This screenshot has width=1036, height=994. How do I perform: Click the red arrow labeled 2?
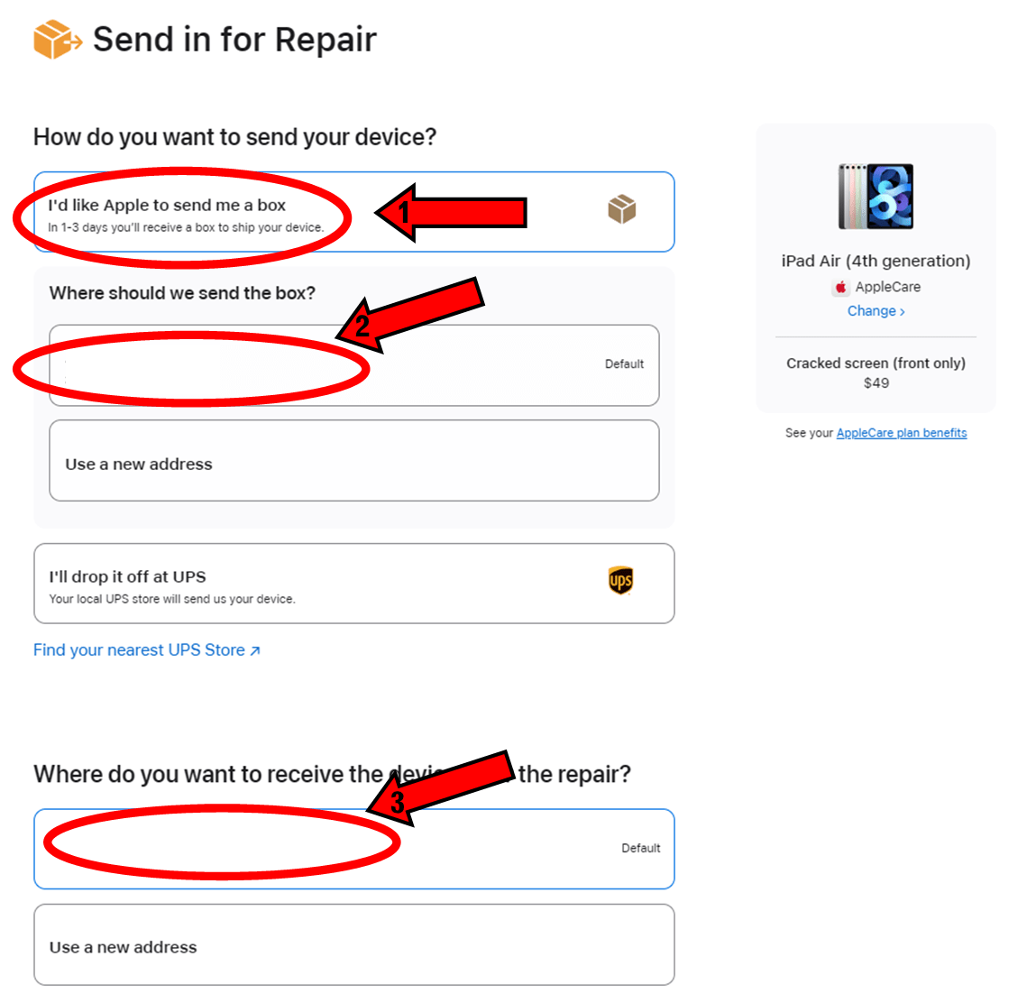click(410, 314)
